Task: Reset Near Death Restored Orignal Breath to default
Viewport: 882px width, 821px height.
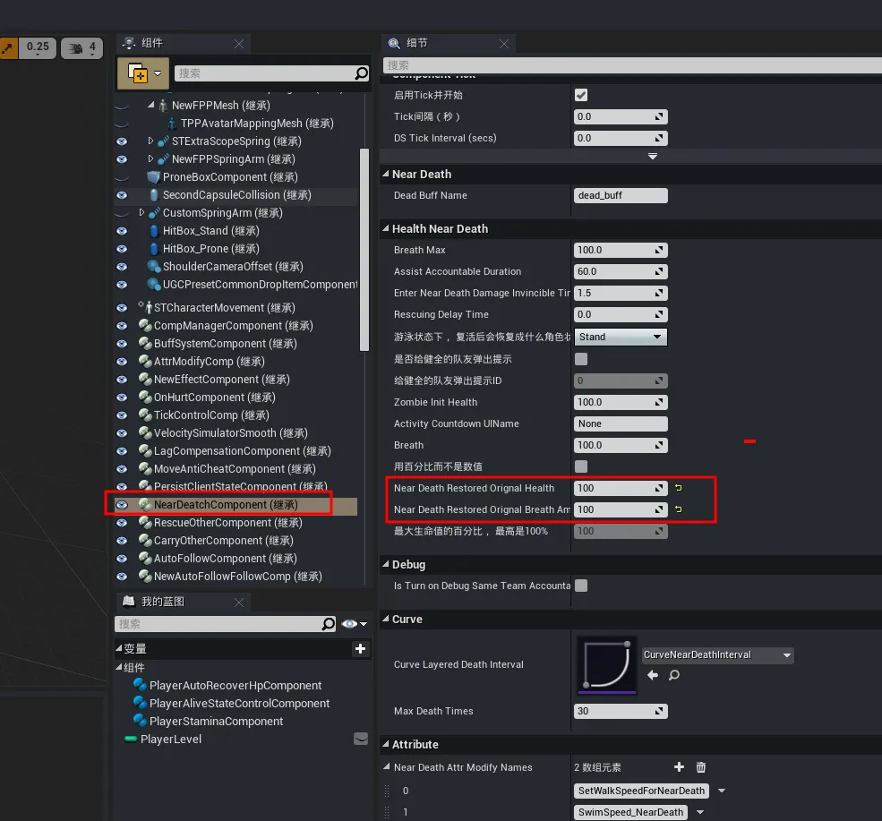Action: [679, 509]
